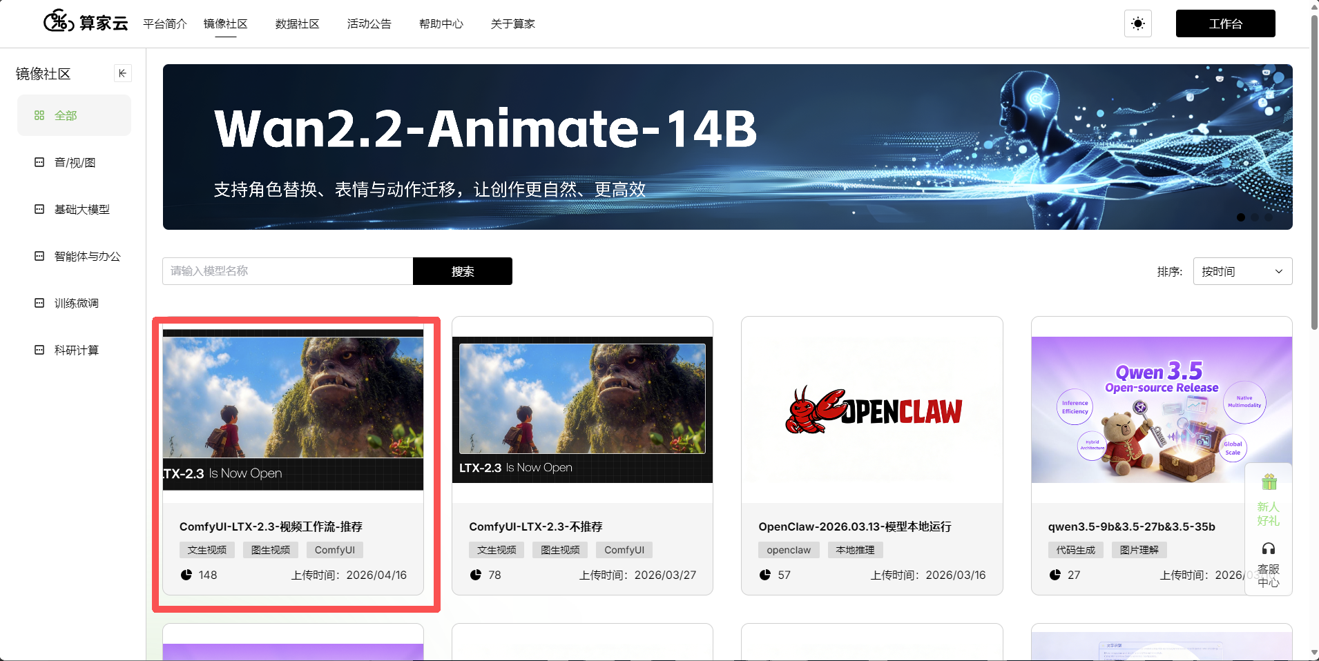
Task: Click title ComfyUI-LTX-2.3-视频工作流-推荐
Action: click(x=271, y=526)
